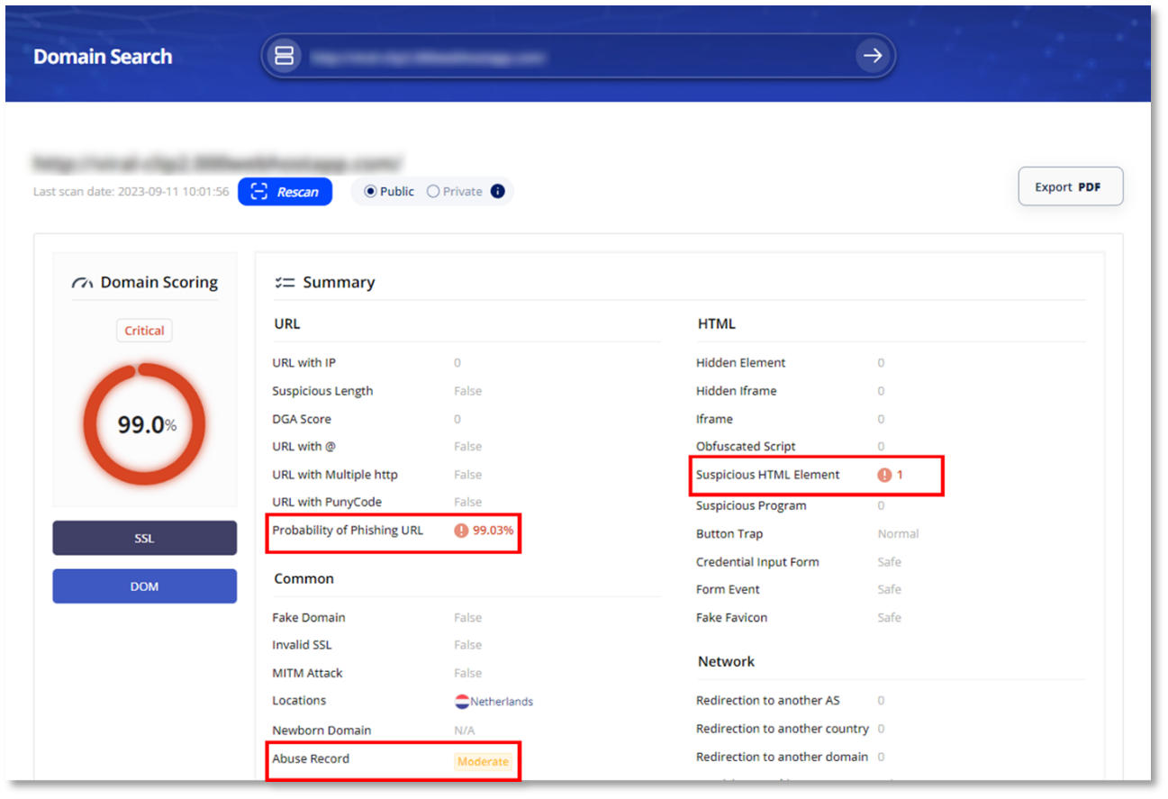Click the Domain Search title
Viewport: 1168px width, 799px height.
click(x=103, y=57)
